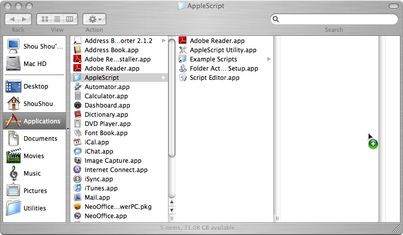
Task: Select Adobe Reader installer app icon
Action: 78,59
